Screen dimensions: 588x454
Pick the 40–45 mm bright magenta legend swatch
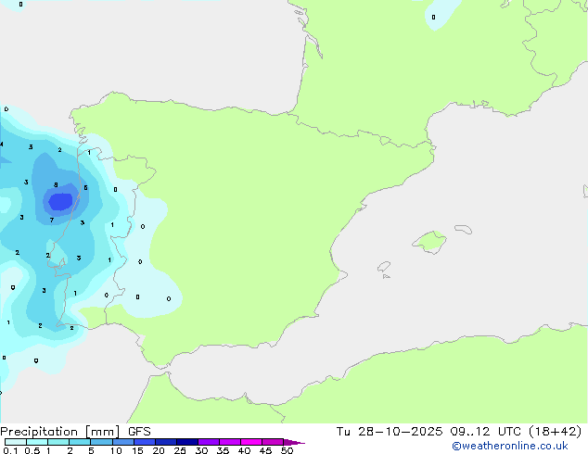point(251,442)
